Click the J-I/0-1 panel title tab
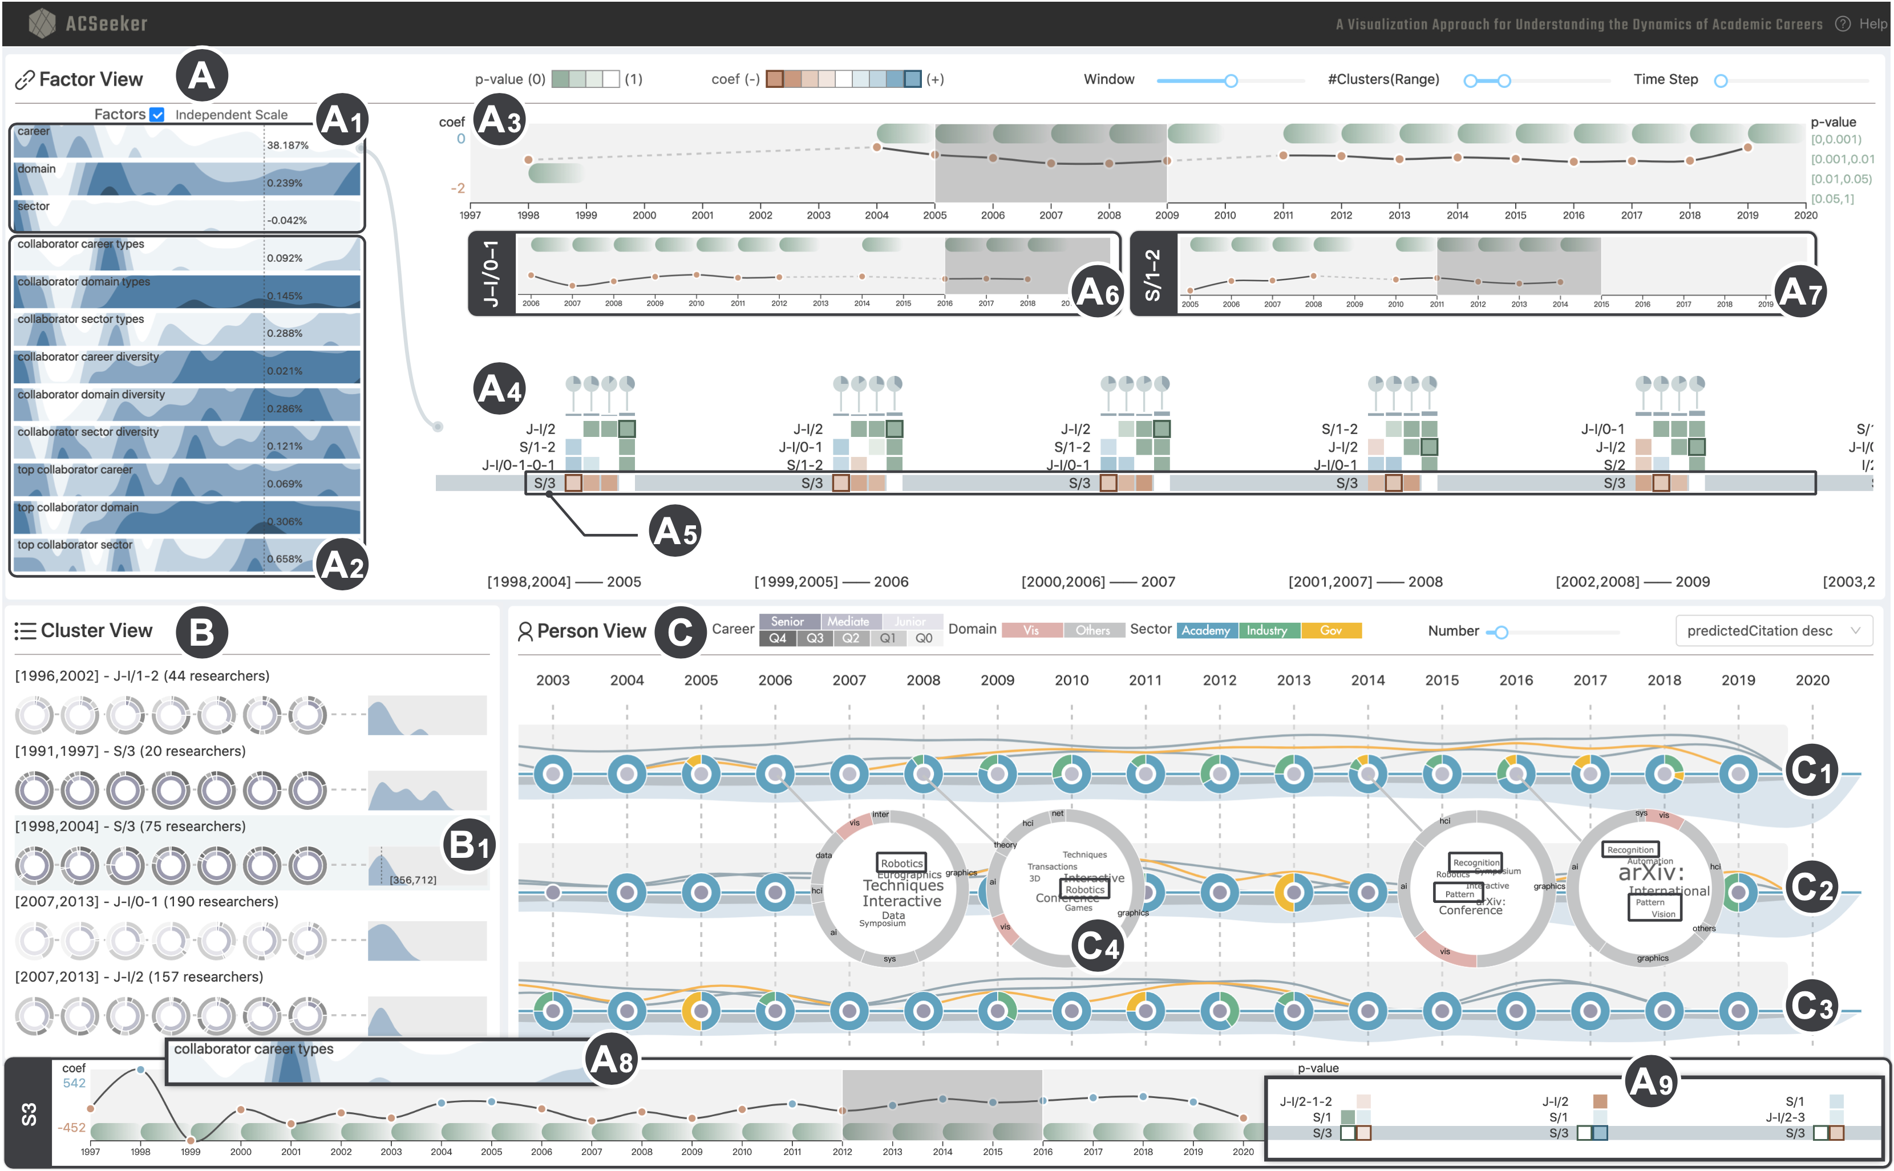This screenshot has height=1171, width=1894. click(x=491, y=273)
